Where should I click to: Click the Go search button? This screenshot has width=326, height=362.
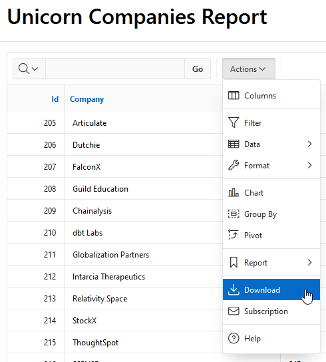(198, 69)
